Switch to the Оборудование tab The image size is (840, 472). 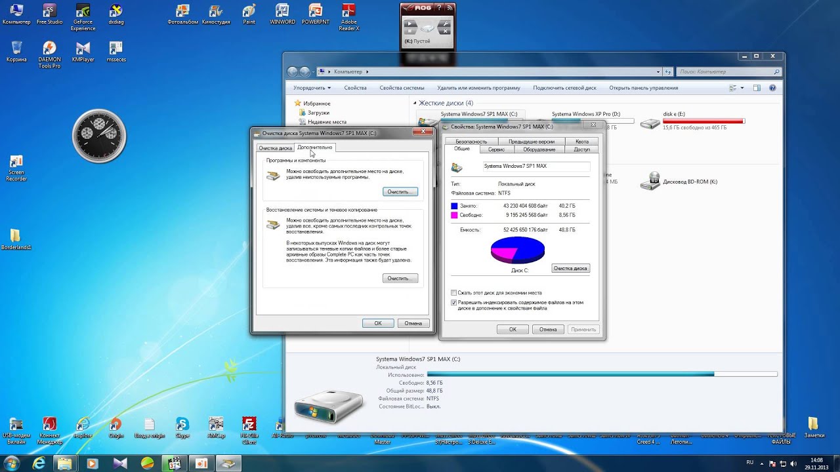pyautogui.click(x=539, y=149)
